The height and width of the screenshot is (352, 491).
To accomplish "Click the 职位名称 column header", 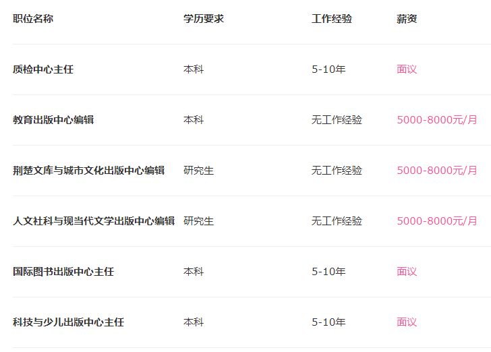I will [33, 18].
